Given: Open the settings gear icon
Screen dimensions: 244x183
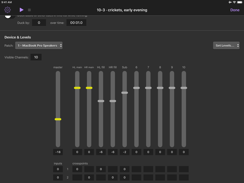Looking at the screenshot, I should (x=7, y=10).
